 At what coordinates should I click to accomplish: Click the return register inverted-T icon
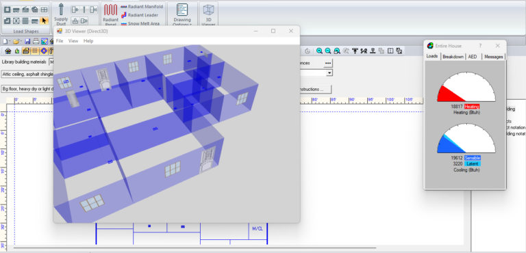(373, 51)
